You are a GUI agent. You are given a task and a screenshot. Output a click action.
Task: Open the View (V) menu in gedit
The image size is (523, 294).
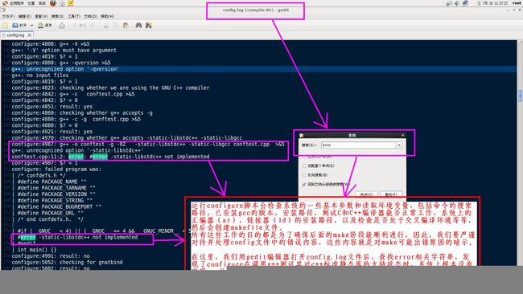pyautogui.click(x=41, y=16)
